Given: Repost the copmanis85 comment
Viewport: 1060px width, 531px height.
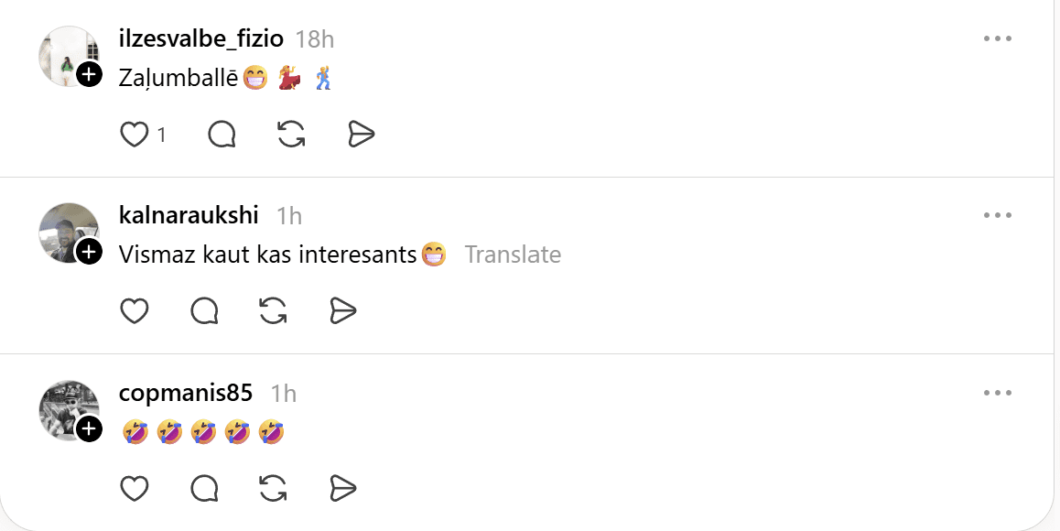Looking at the screenshot, I should [x=273, y=489].
